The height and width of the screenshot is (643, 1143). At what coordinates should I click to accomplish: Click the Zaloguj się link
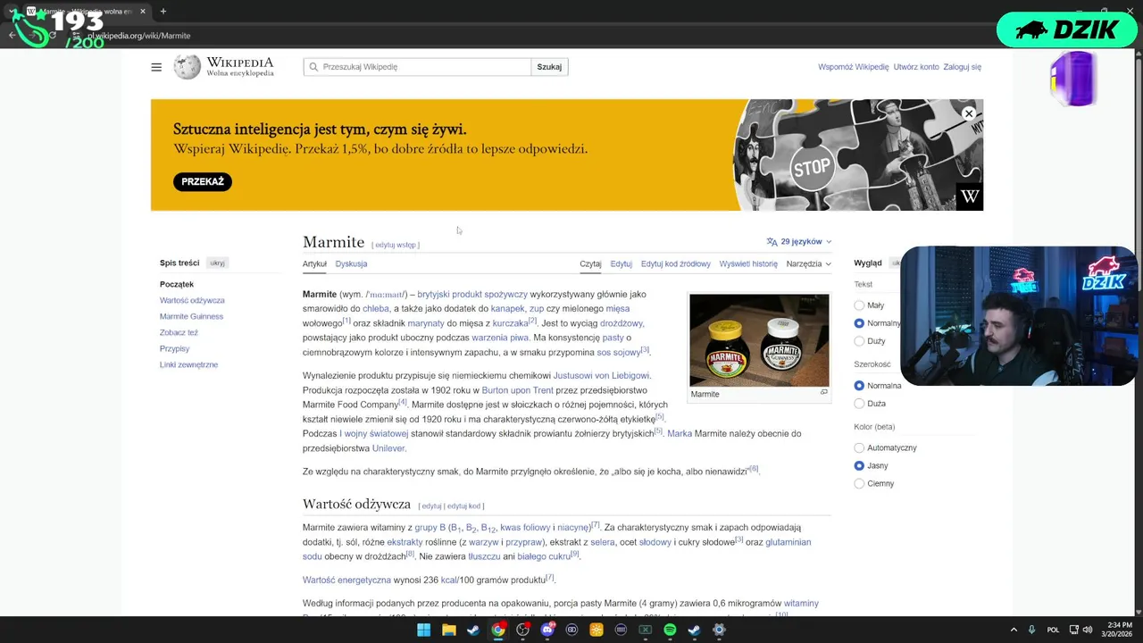coord(963,67)
